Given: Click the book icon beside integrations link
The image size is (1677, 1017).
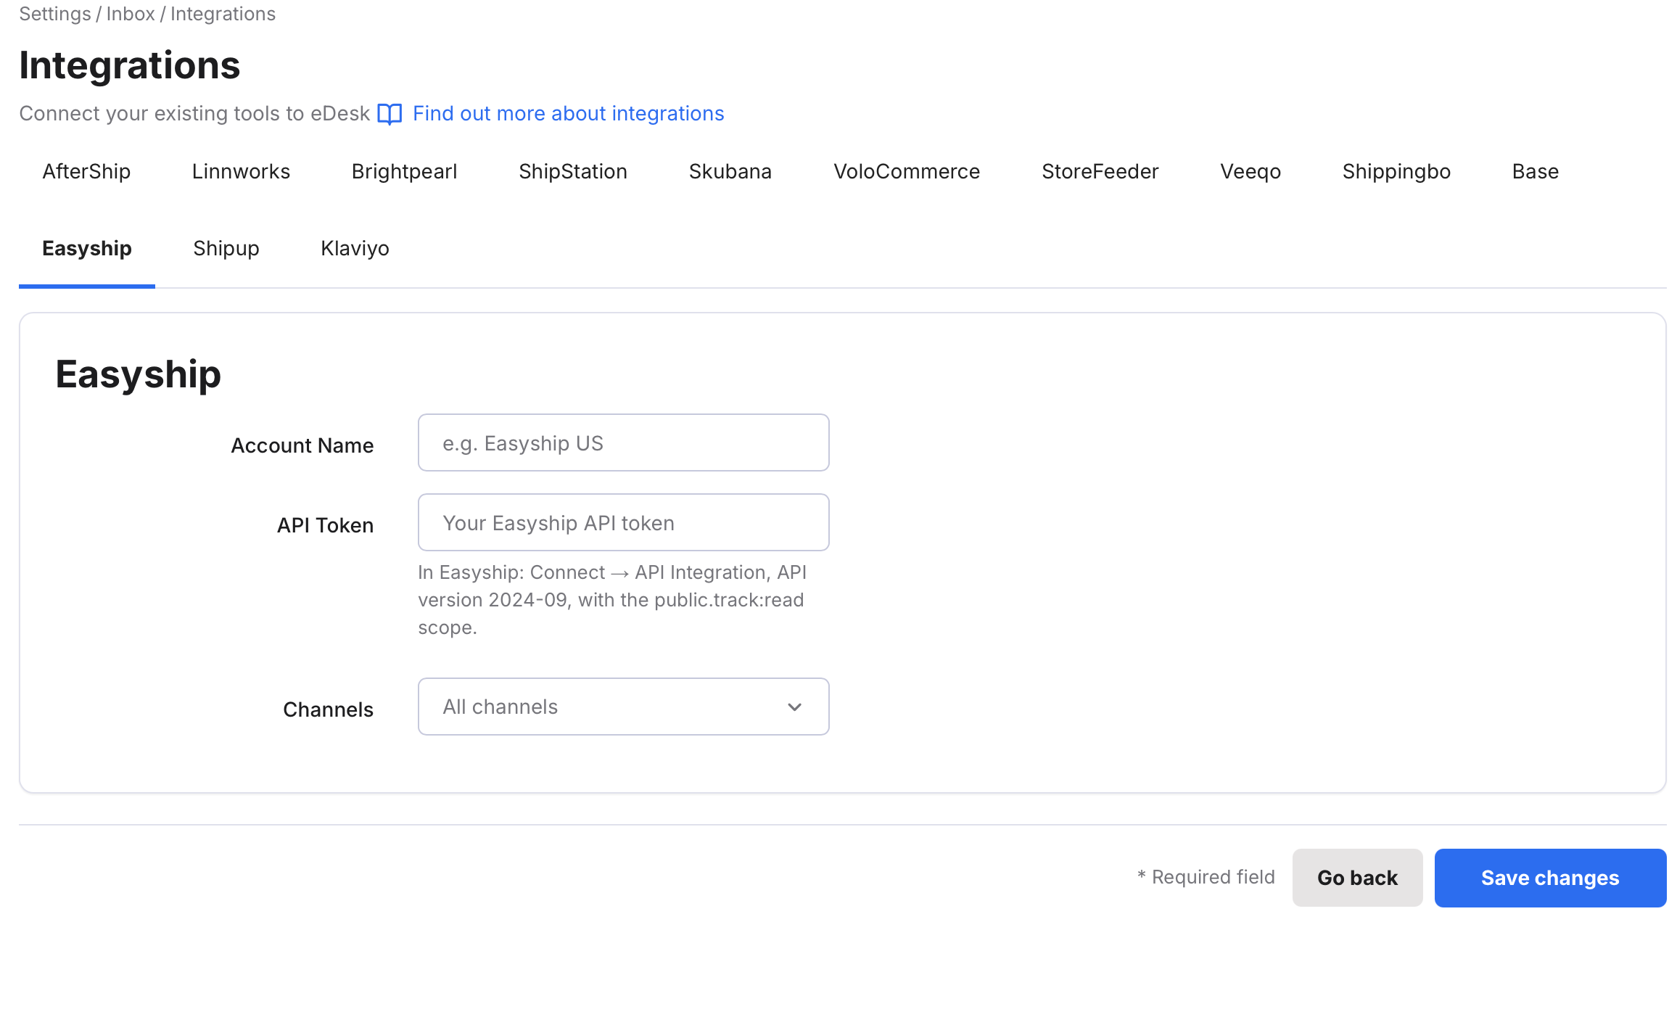Looking at the screenshot, I should click(x=390, y=114).
